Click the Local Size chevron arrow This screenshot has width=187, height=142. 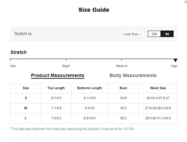pos(140,34)
